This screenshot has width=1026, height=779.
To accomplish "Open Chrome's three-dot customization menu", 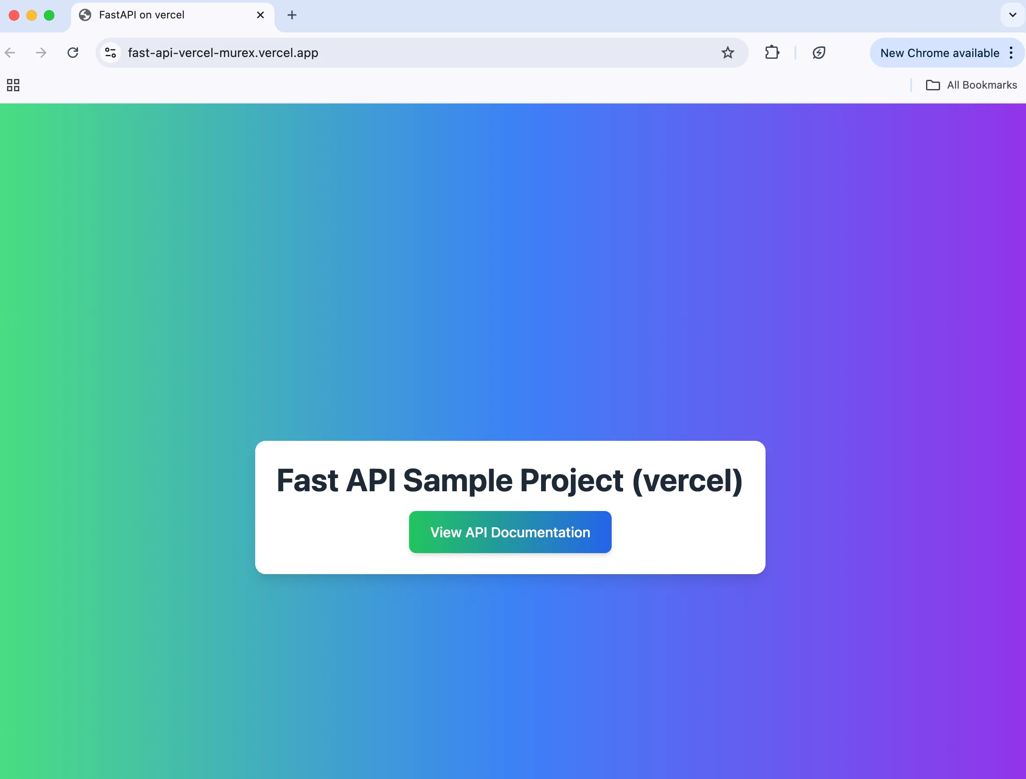I will tap(1012, 53).
